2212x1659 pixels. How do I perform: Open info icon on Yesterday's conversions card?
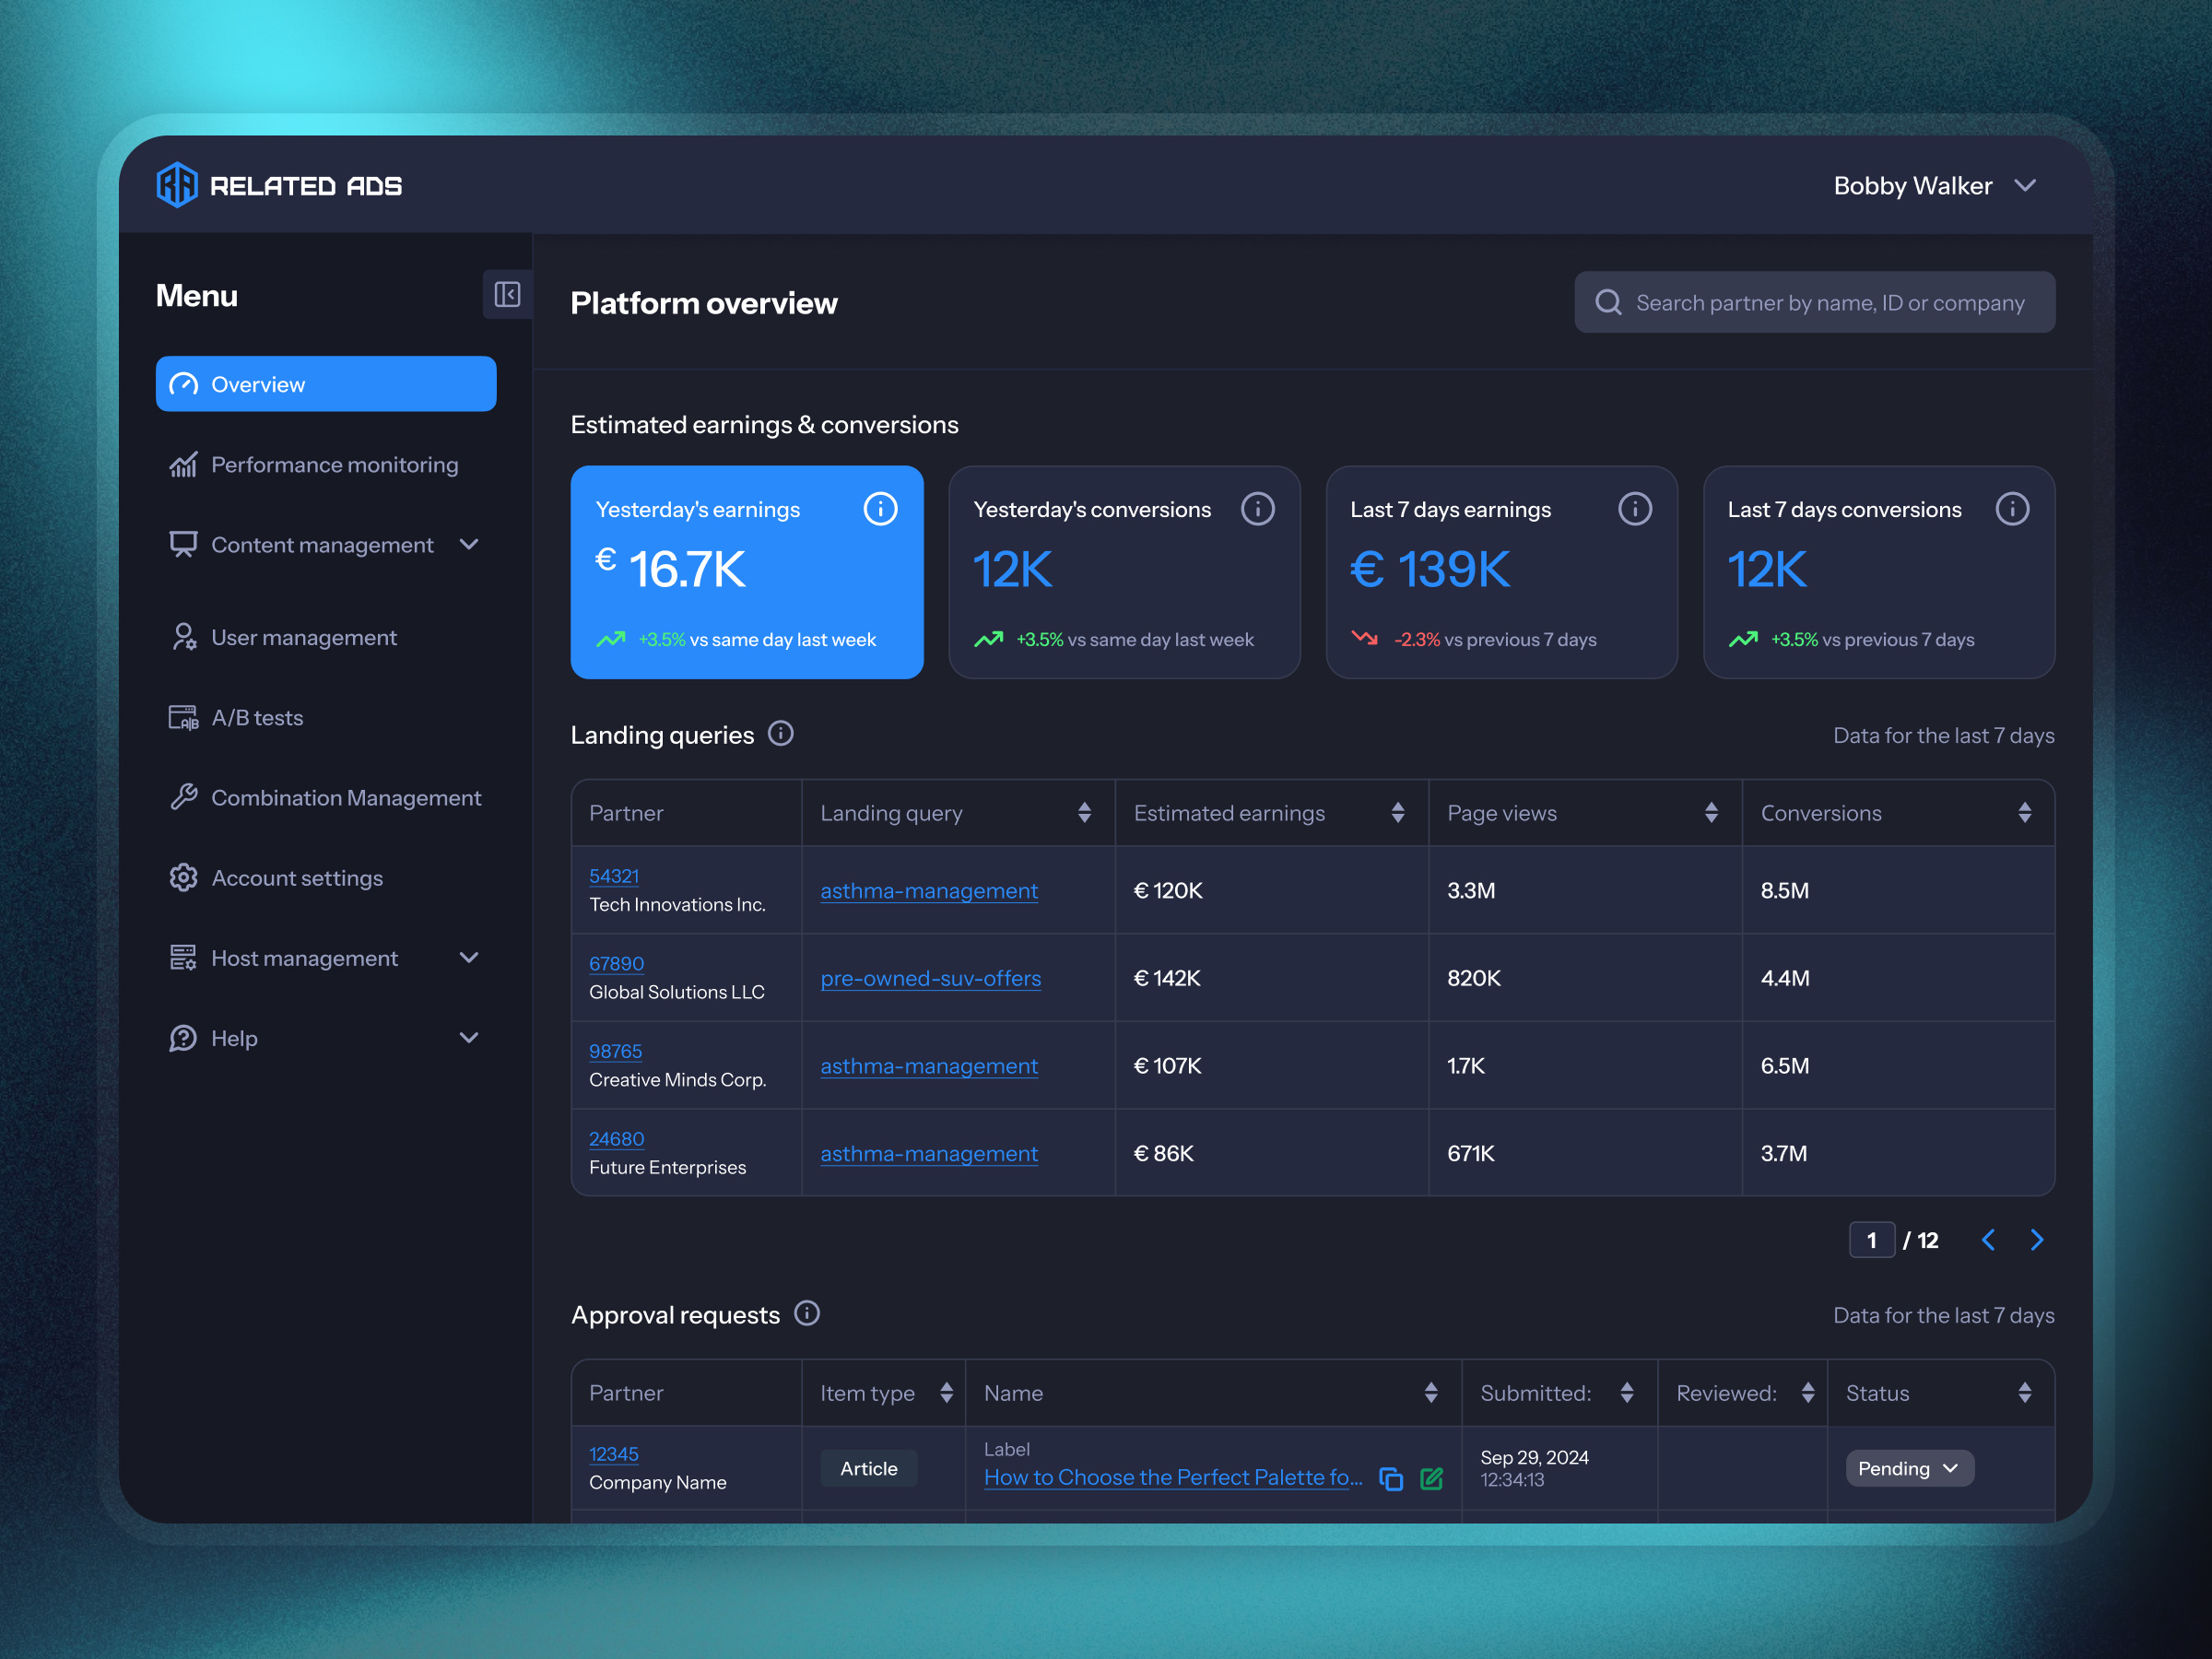click(1257, 509)
